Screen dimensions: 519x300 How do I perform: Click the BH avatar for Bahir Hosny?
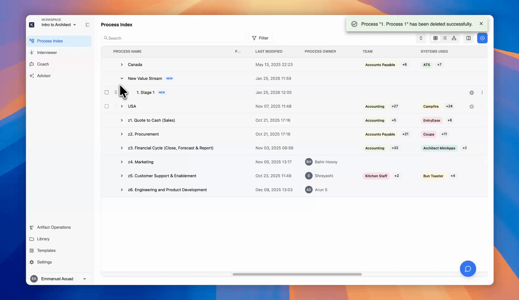309,162
